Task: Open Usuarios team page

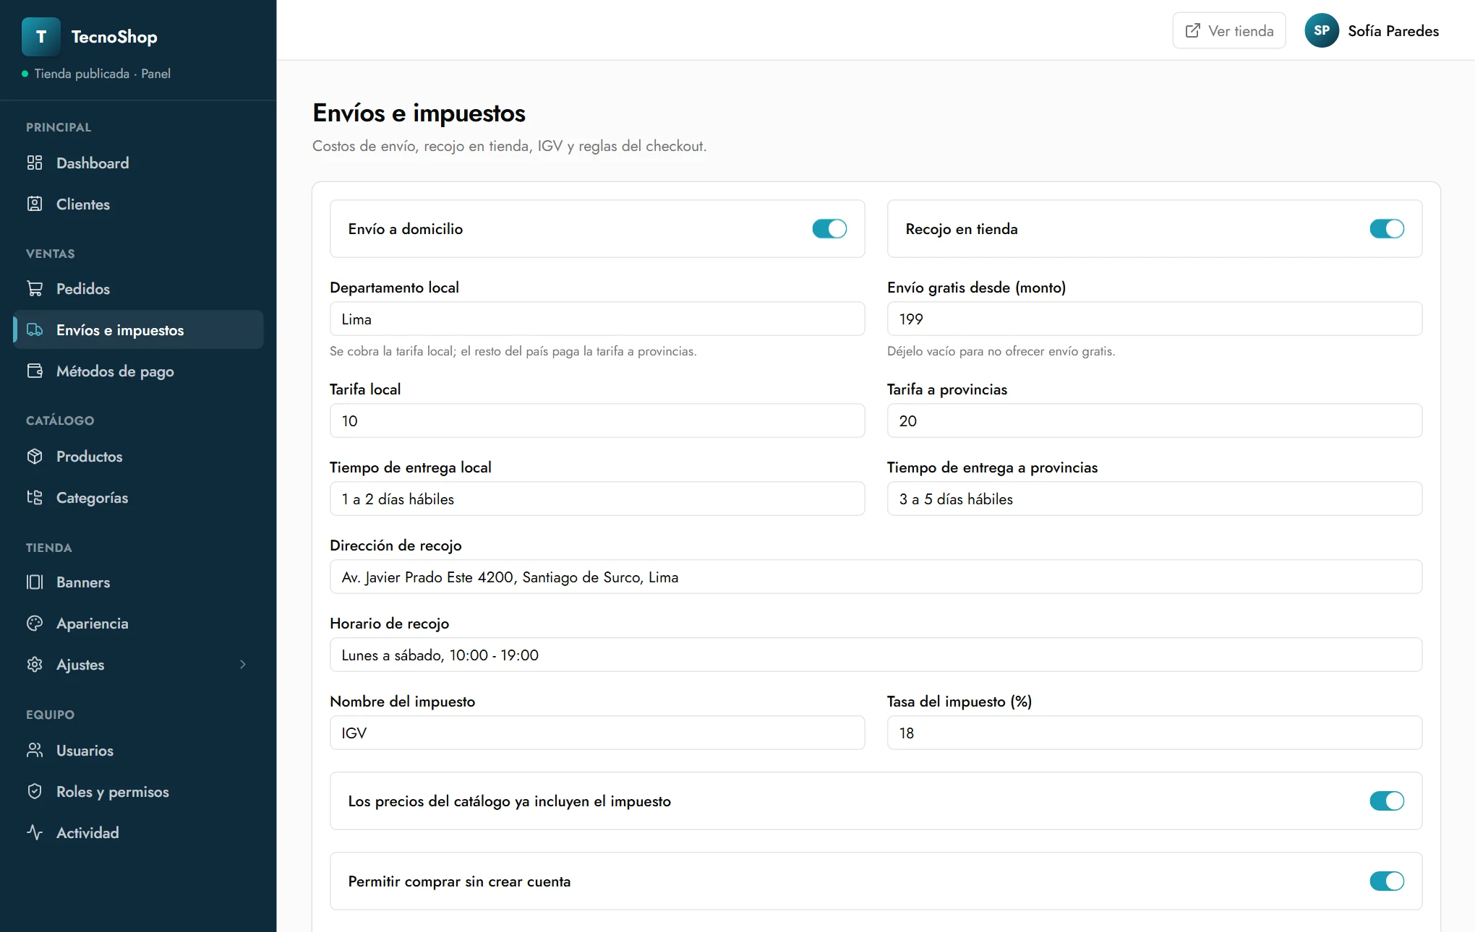Action: 138,750
